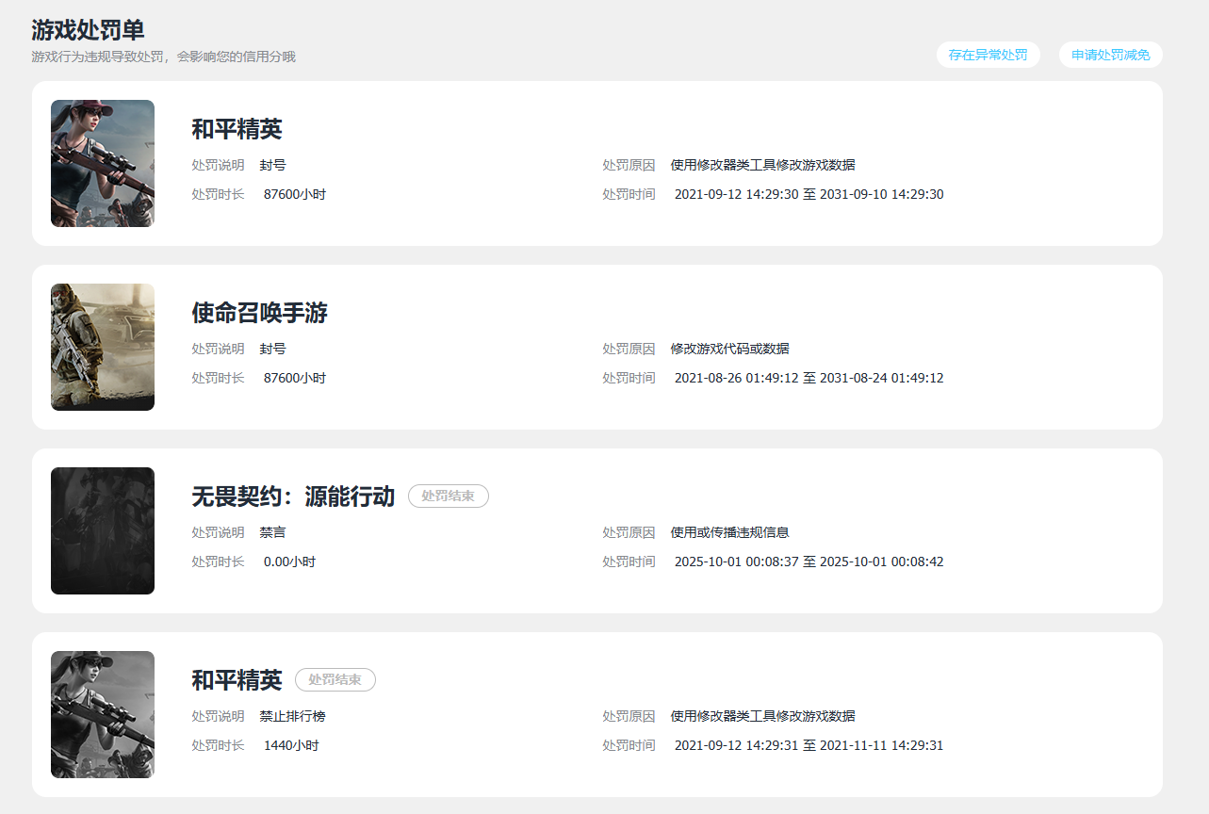Select the time range starting 2025-10-01 00:08:37

[x=809, y=562]
